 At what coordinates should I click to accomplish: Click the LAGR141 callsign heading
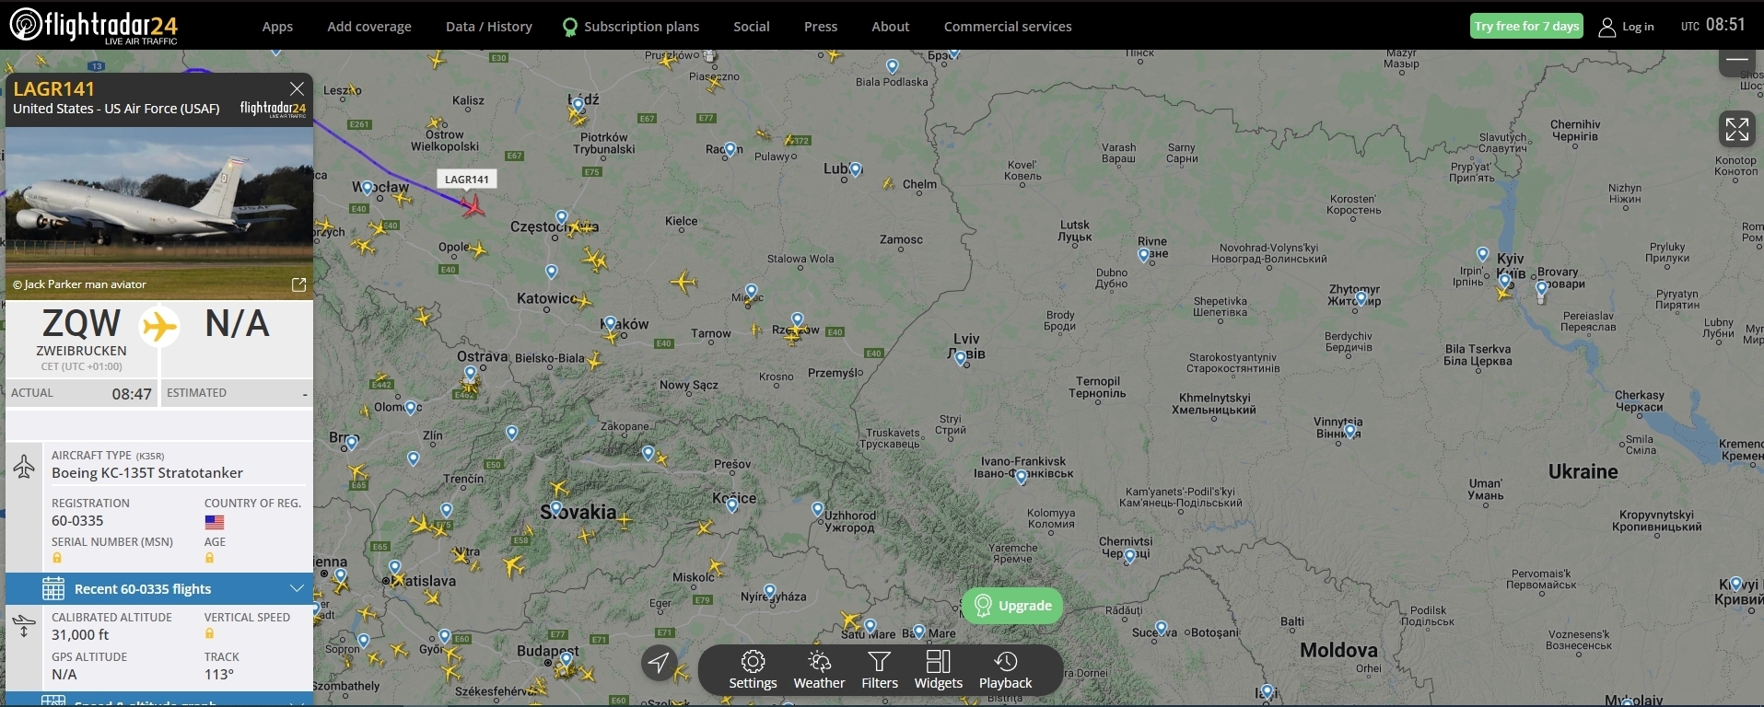coord(54,88)
